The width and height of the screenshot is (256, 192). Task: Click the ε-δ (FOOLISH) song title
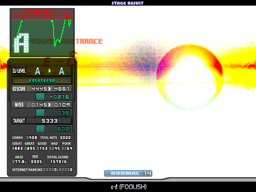pos(129,187)
